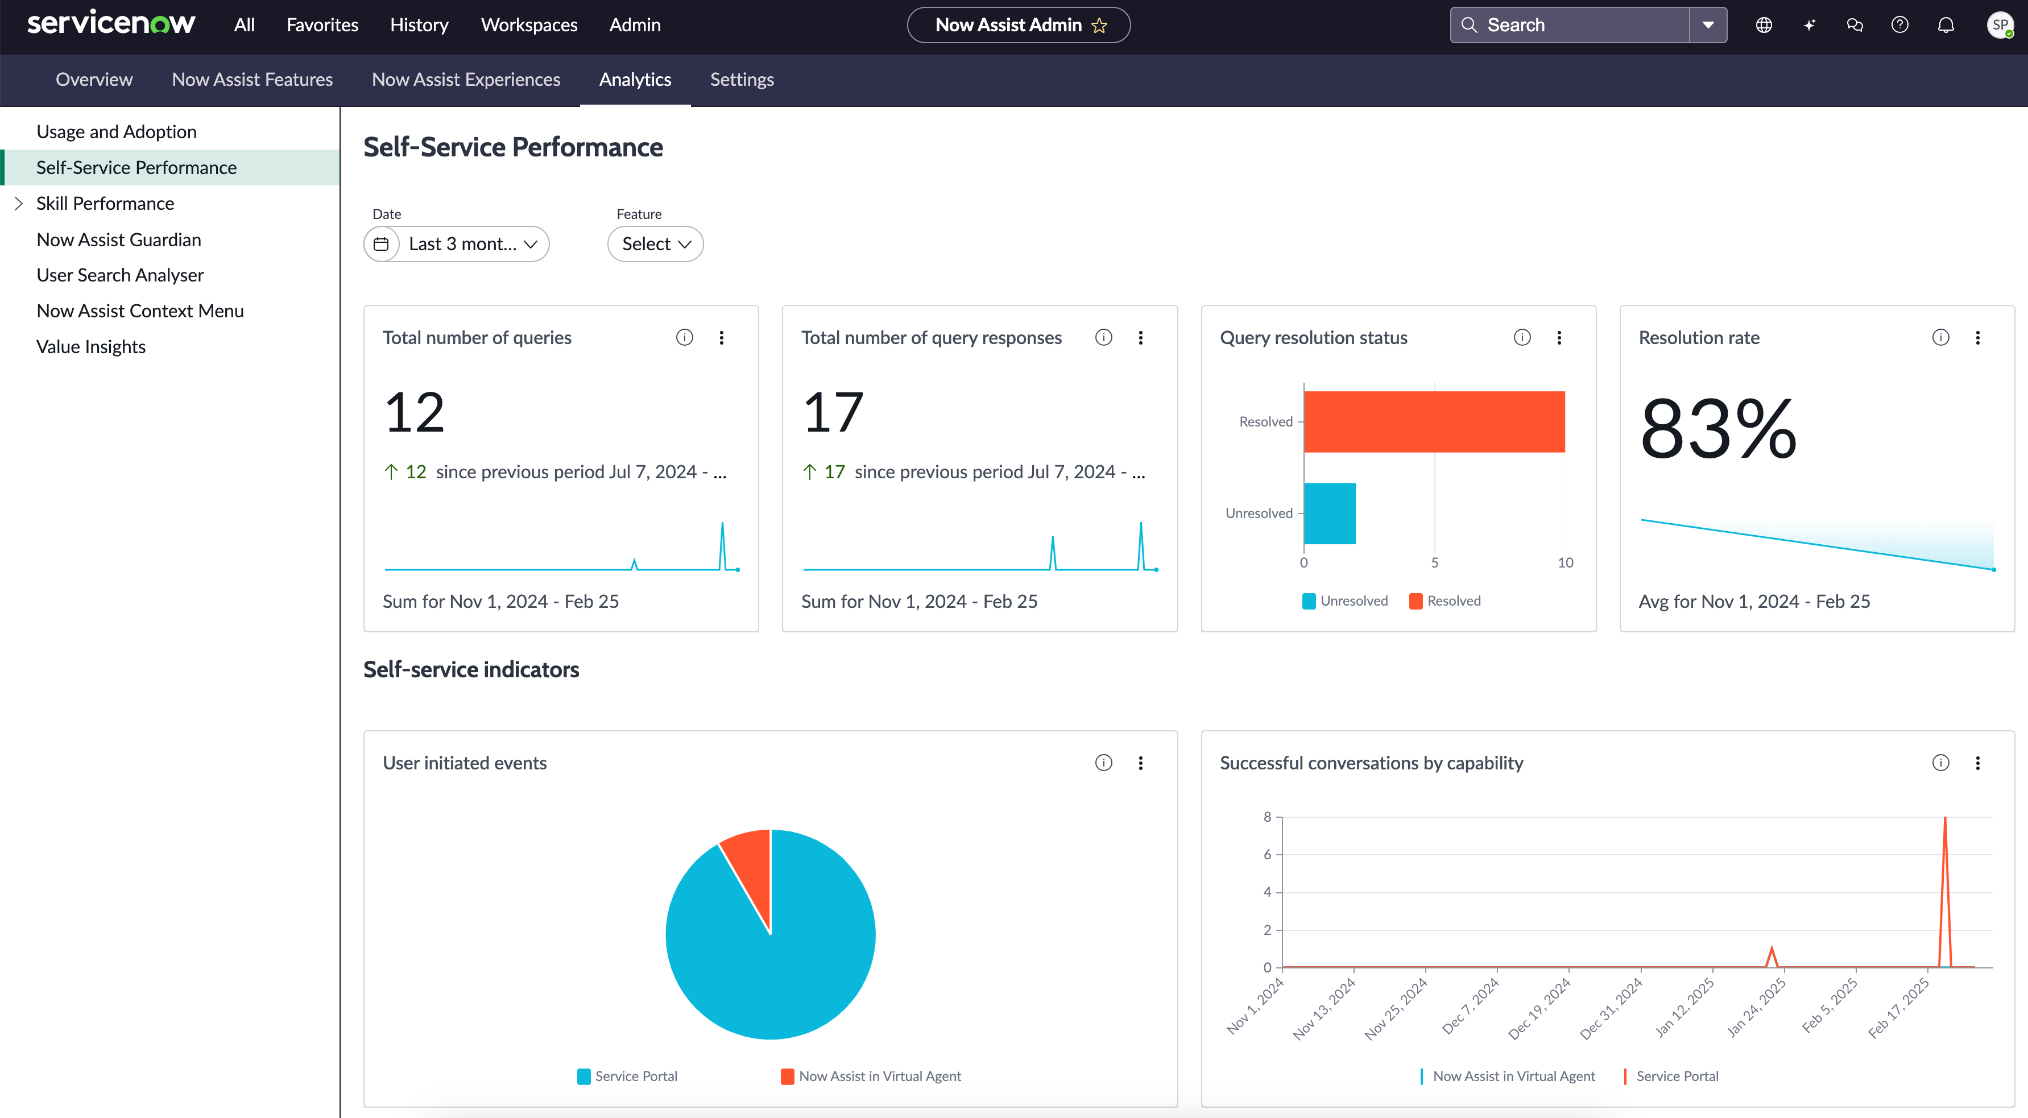
Task: Toggle Service Portal line chart legend
Action: [x=1671, y=1076]
